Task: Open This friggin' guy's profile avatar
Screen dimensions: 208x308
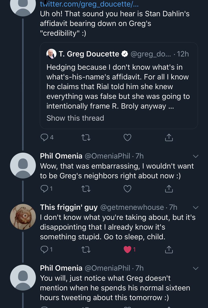Action: [x=23, y=217]
